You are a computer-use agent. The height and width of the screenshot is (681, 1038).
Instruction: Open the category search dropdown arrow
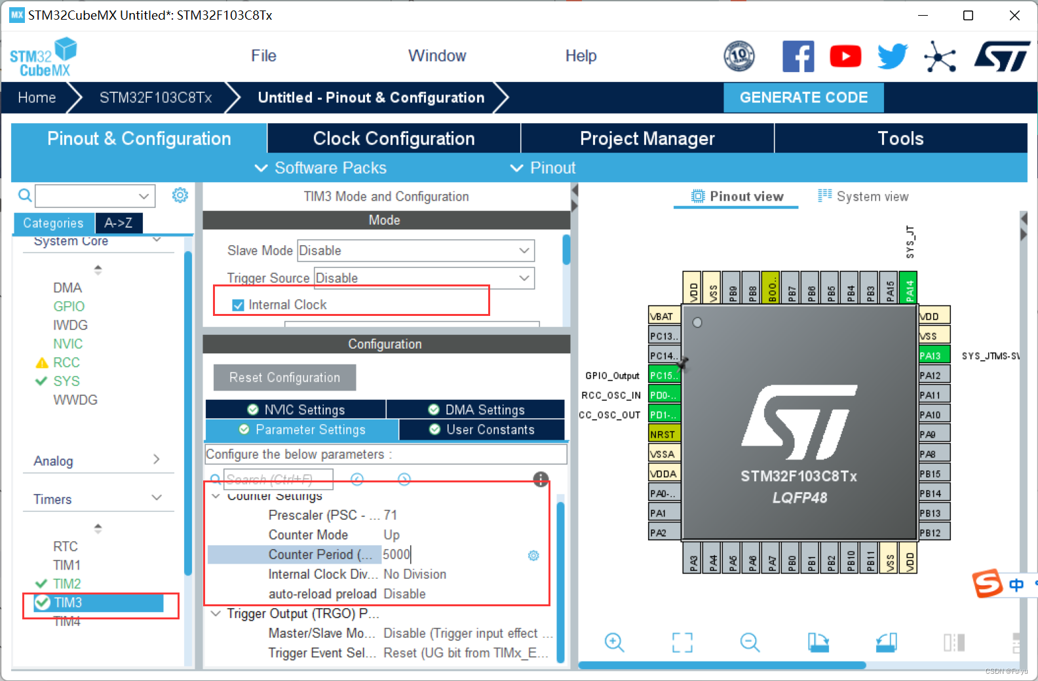(144, 195)
